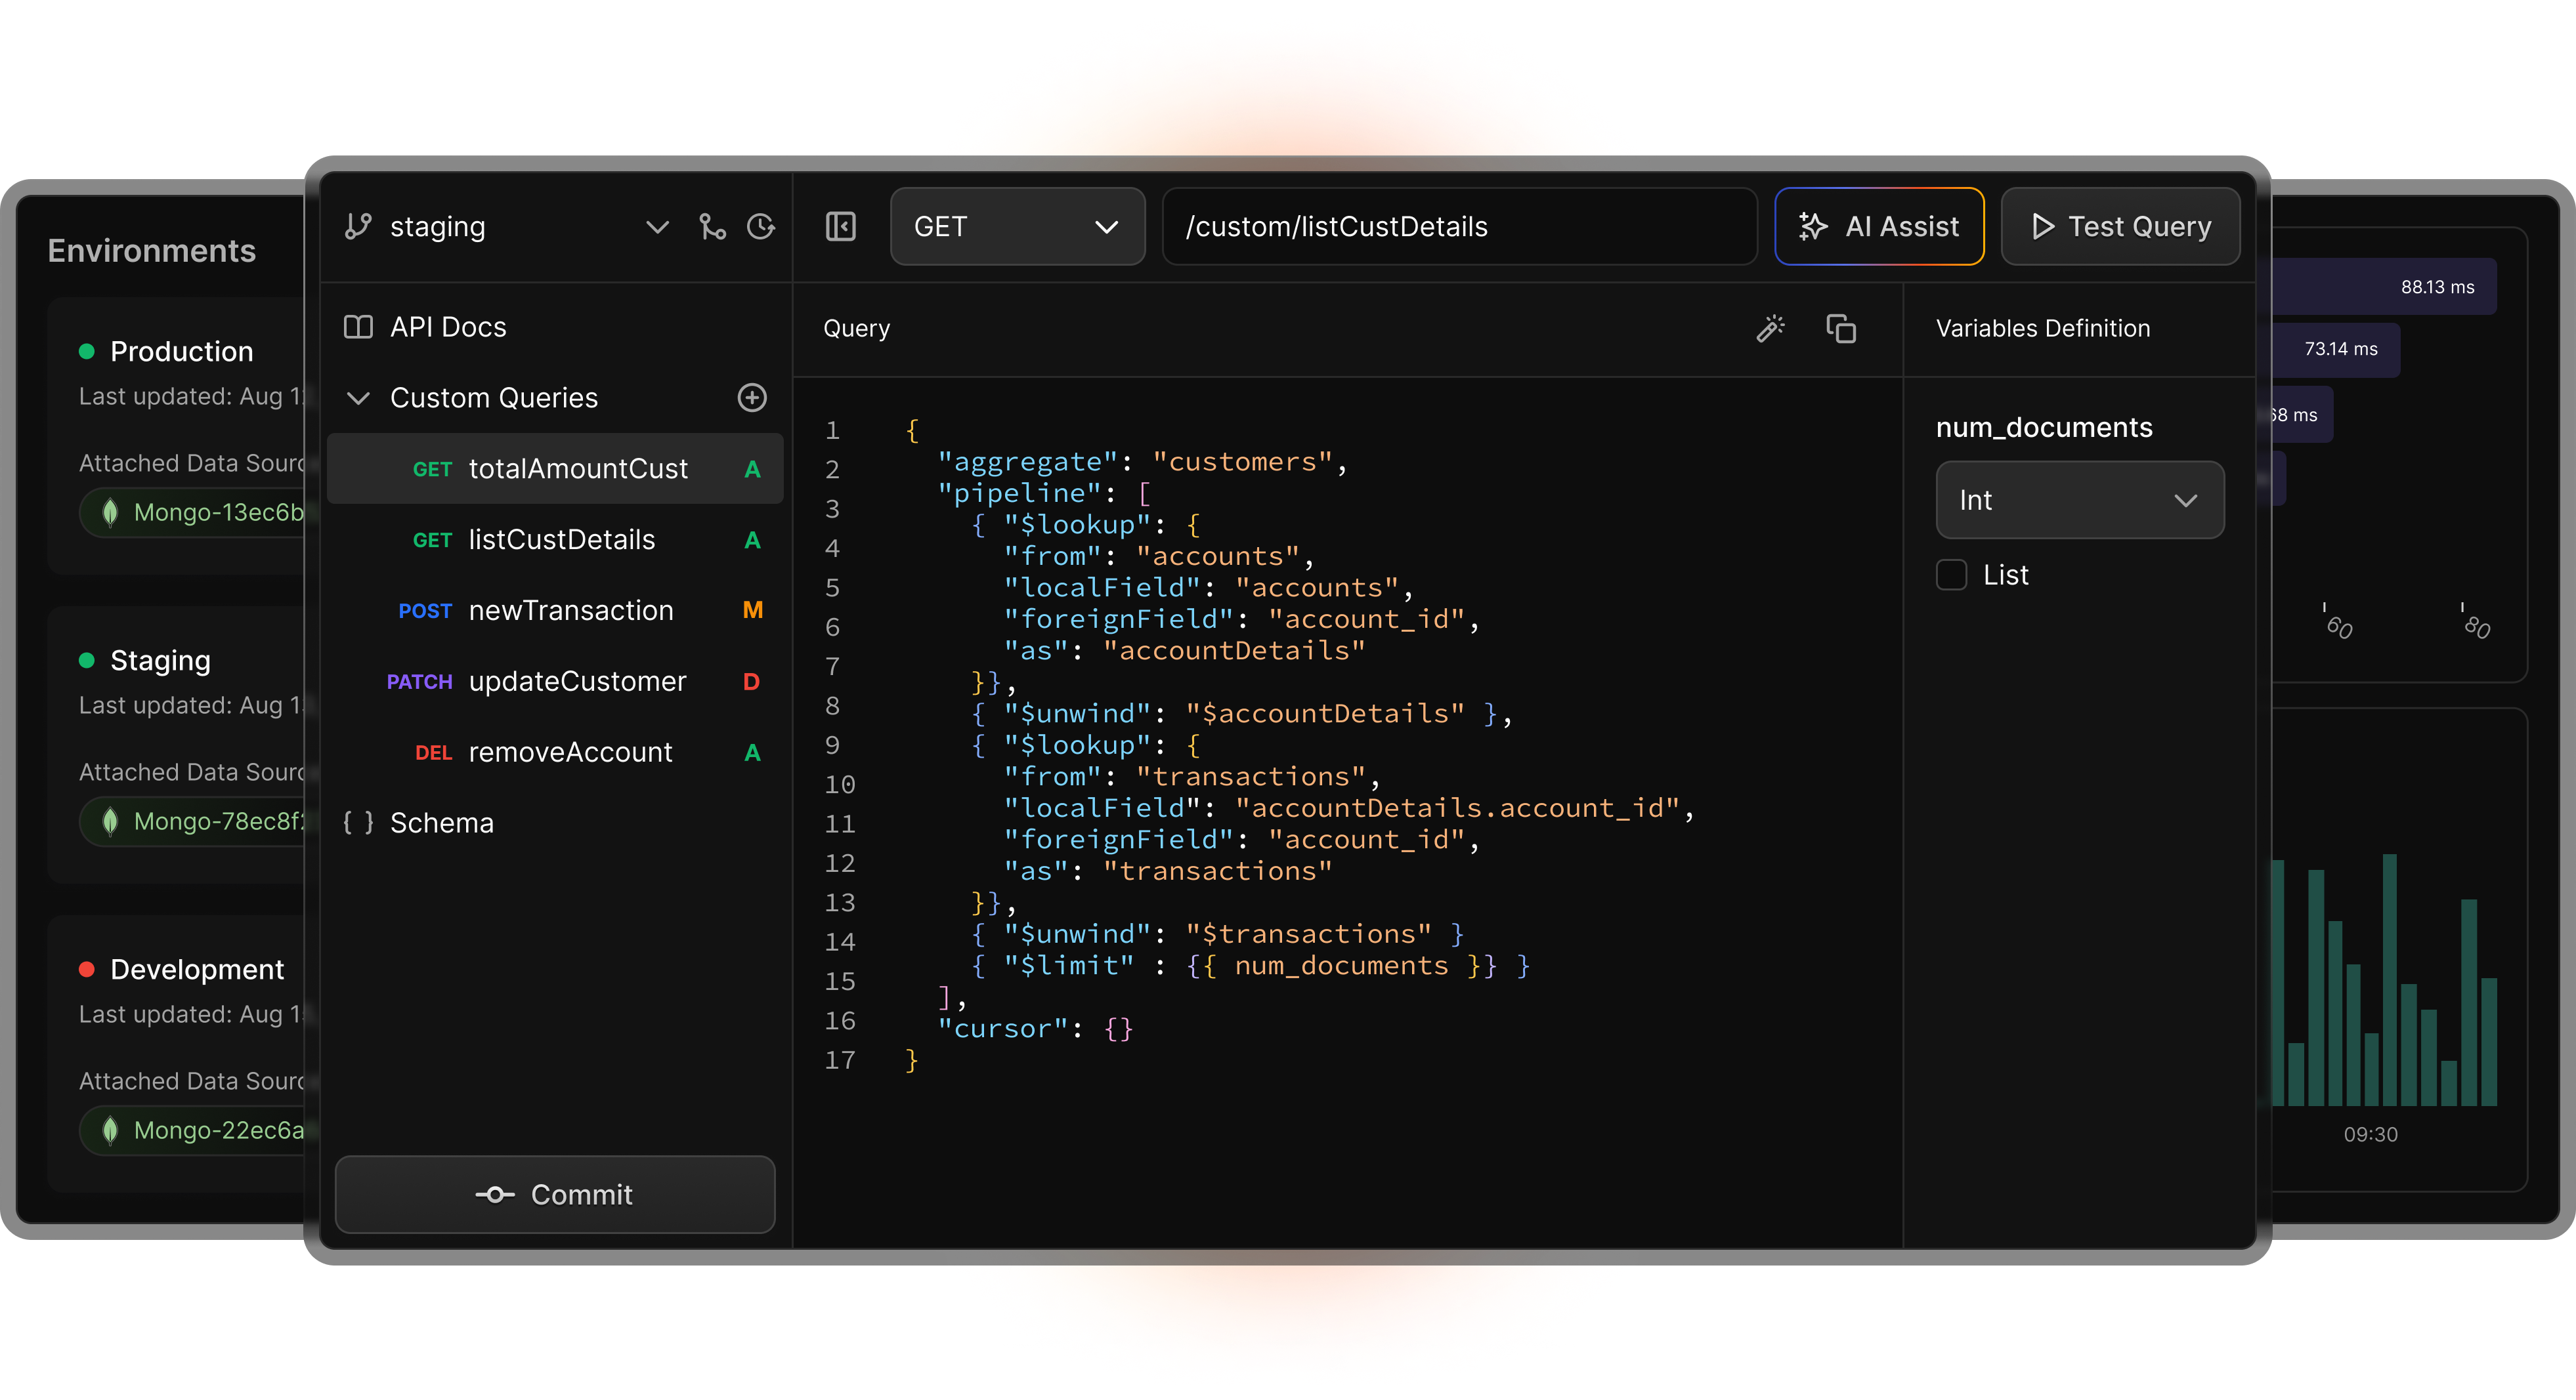Select the updateCustomer PATCH query
The image size is (2576, 1400).
[x=555, y=682]
